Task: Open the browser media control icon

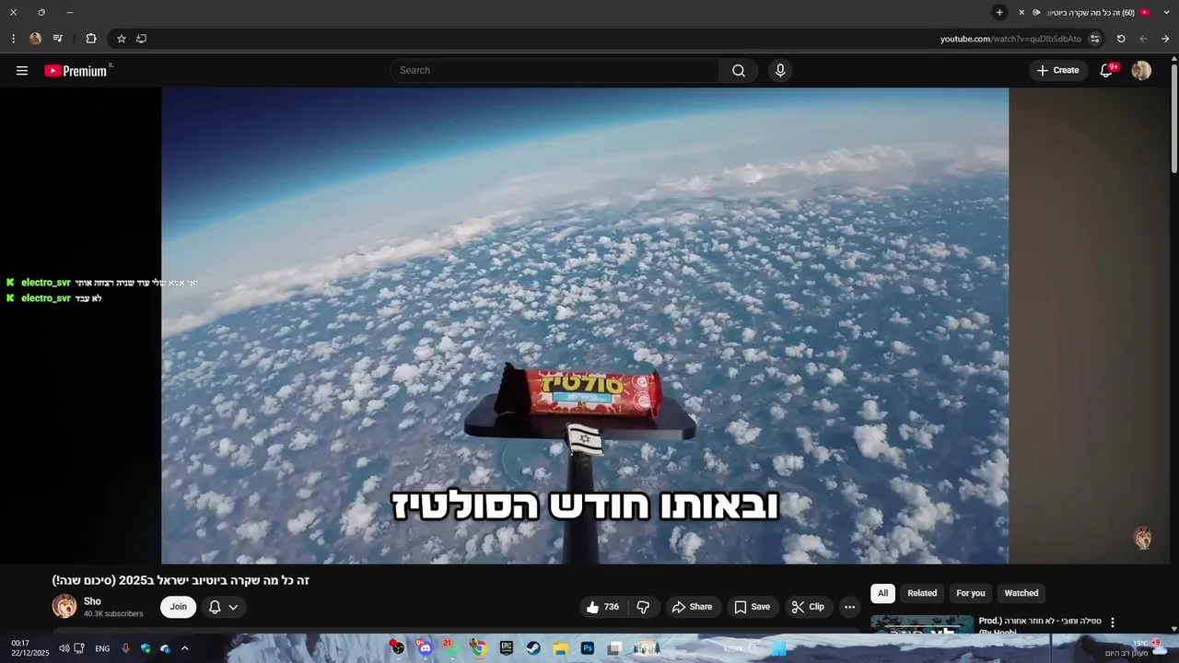Action: [x=58, y=39]
